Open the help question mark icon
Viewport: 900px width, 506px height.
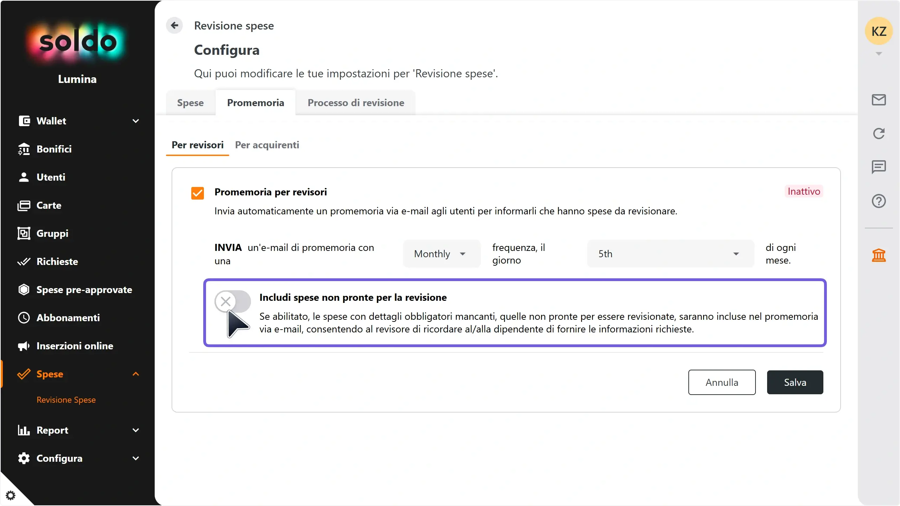point(879,201)
